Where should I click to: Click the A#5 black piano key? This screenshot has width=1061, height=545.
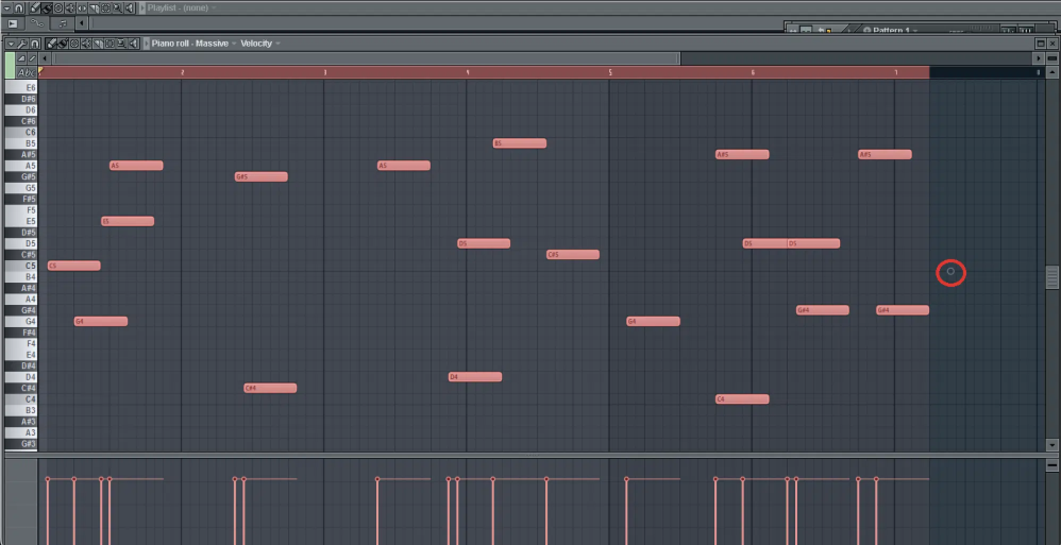(20, 155)
